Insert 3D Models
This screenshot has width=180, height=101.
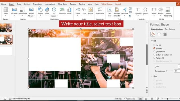coord(54,12)
